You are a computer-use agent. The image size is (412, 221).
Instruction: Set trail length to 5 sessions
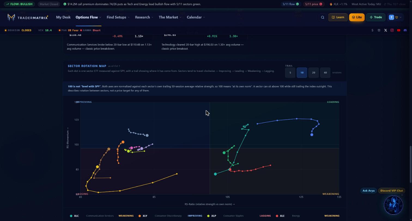coord(290,72)
